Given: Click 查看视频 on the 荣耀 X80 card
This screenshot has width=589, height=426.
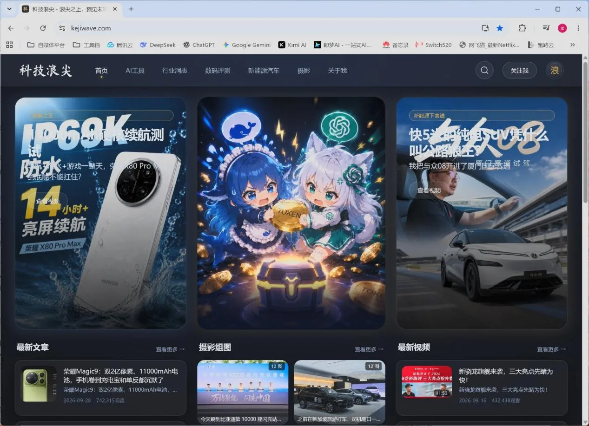Looking at the screenshot, I should [48, 201].
